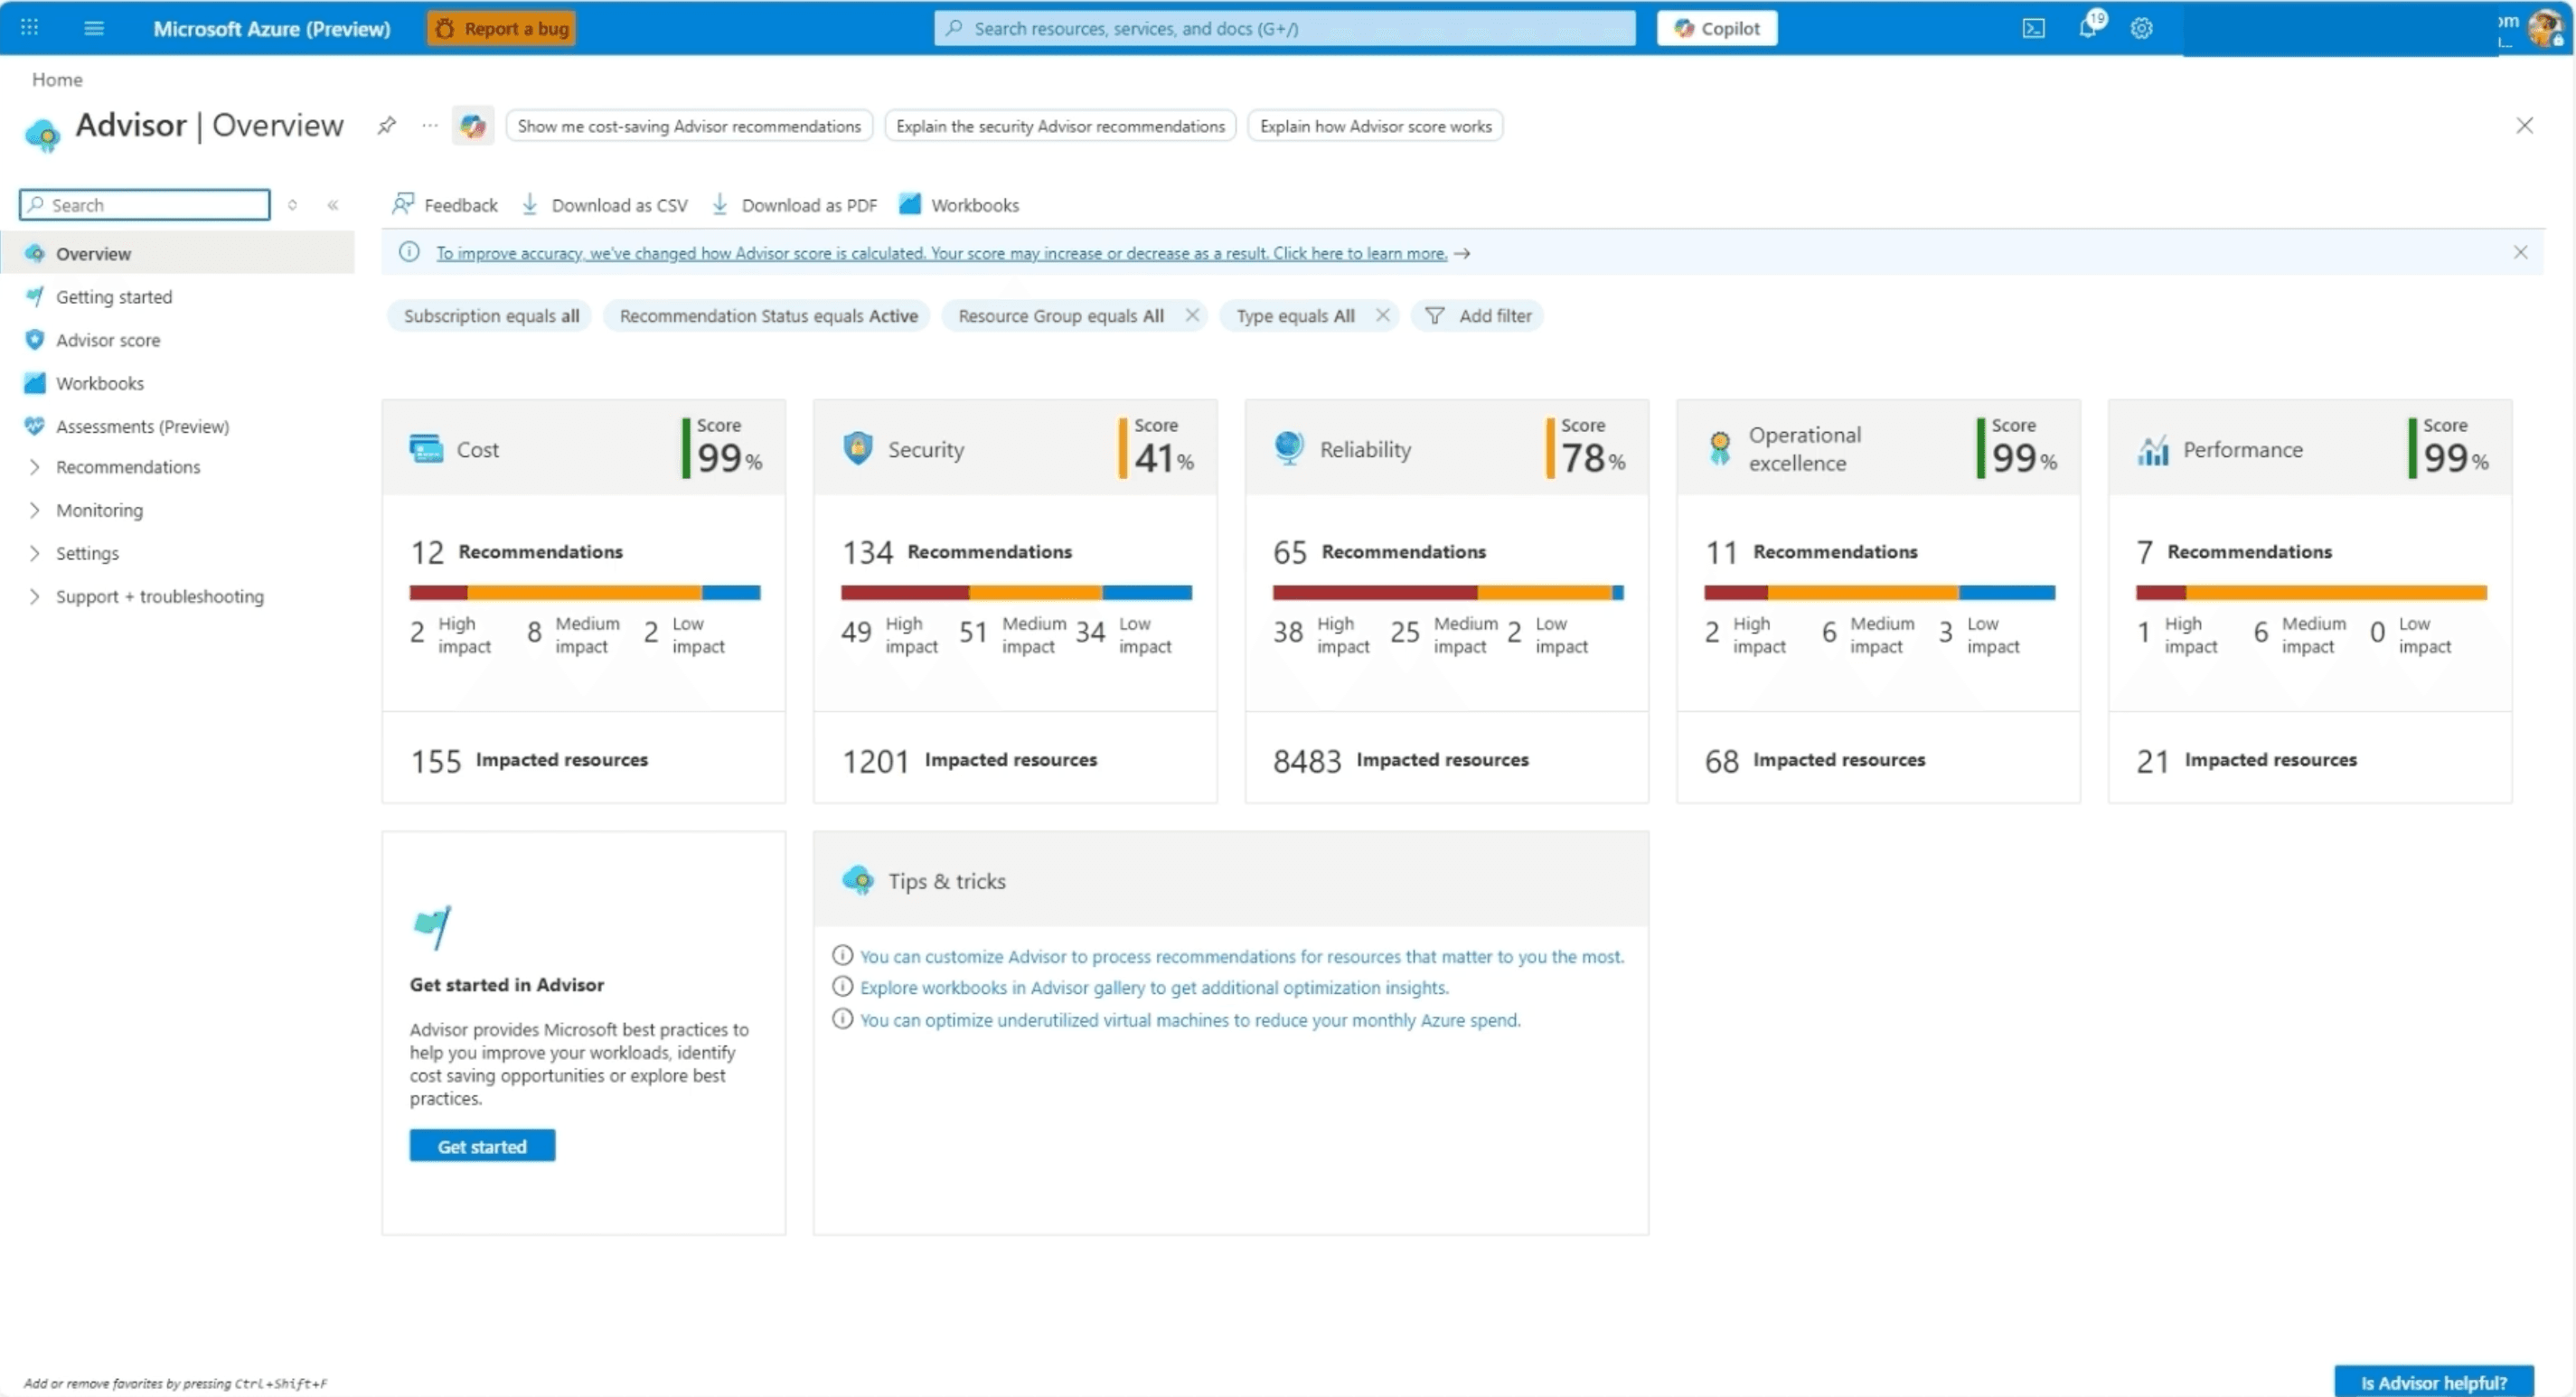The height and width of the screenshot is (1397, 2576).
Task: Click the Security shield icon
Action: 857,449
